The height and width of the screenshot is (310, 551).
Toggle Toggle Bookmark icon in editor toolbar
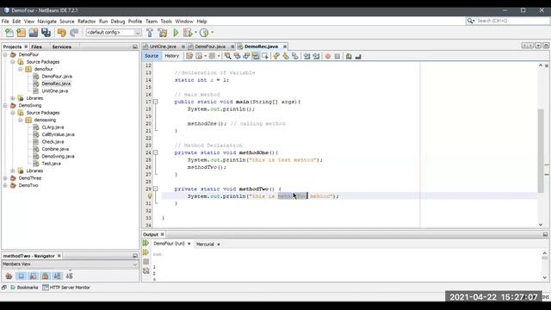pos(295,56)
